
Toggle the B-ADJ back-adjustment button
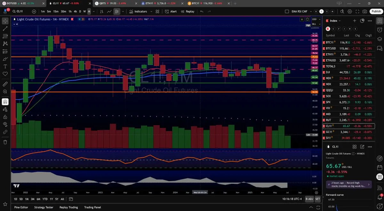click(309, 199)
